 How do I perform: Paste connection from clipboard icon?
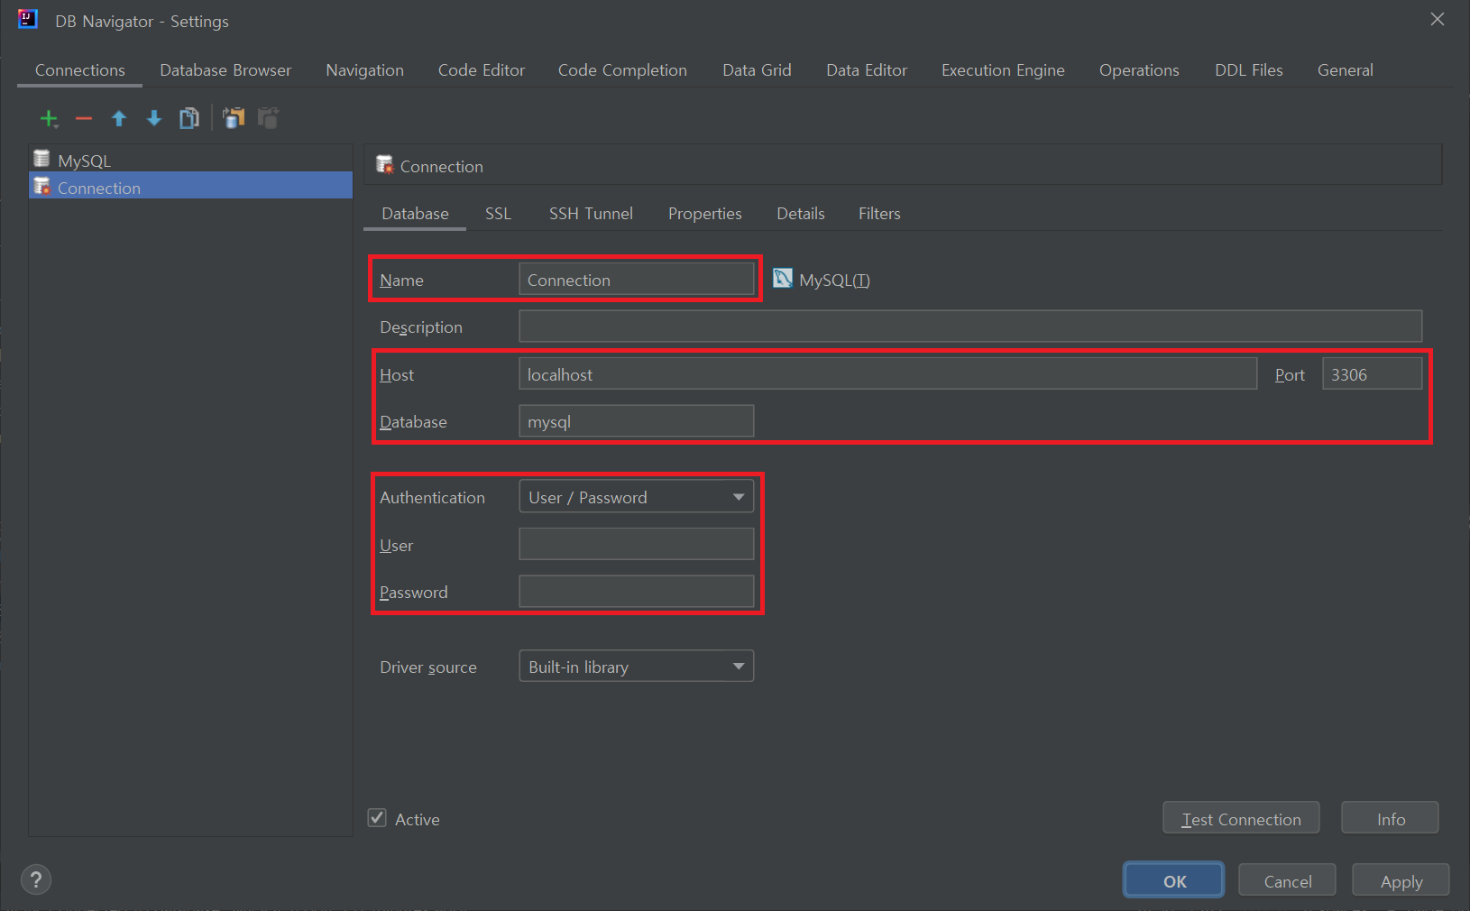coord(269,118)
